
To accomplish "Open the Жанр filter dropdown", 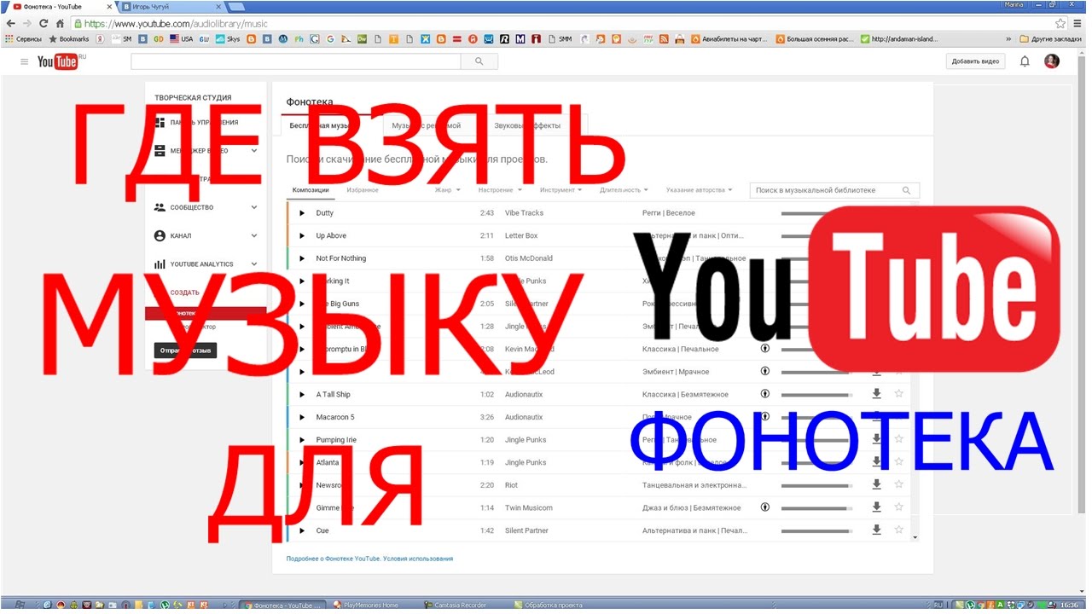I will (448, 190).
